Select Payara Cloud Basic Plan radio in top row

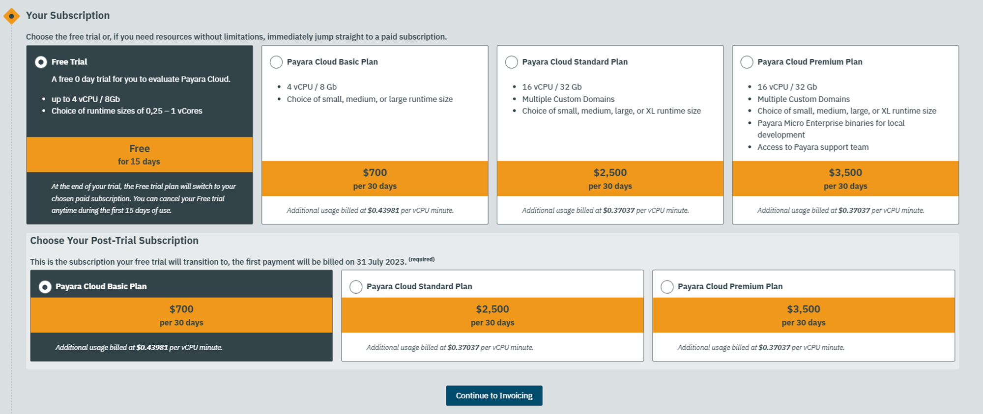click(x=276, y=62)
